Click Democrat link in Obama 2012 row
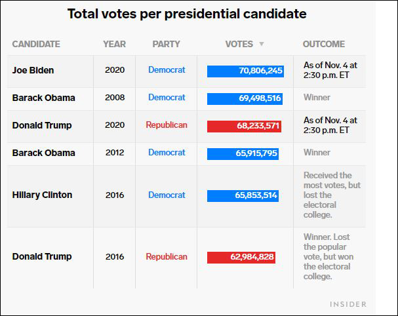 (x=167, y=153)
